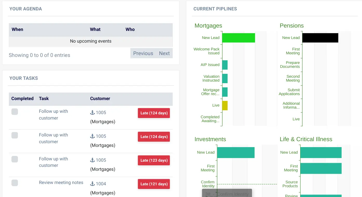Click the 'Late (121 days)' badge
The image size is (362, 197).
[x=154, y=184]
